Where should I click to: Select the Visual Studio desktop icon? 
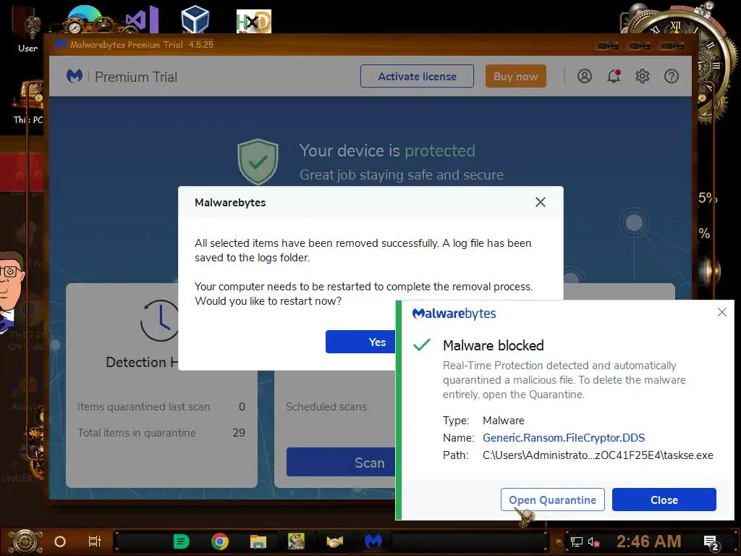click(x=142, y=20)
